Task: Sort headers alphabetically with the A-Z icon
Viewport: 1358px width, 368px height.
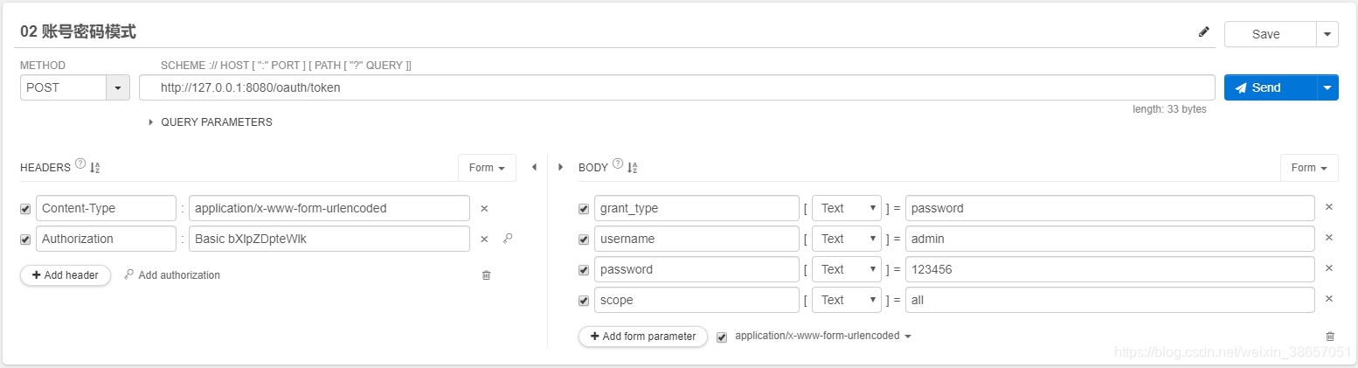Action: pyautogui.click(x=95, y=167)
